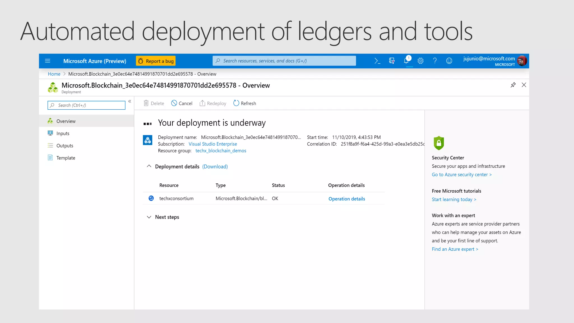Select the techxconsortium resource row
Image resolution: width=574 pixels, height=323 pixels.
point(263,199)
